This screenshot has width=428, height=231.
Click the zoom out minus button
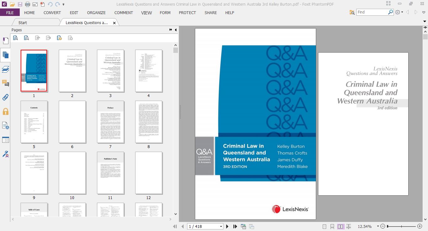(383, 226)
